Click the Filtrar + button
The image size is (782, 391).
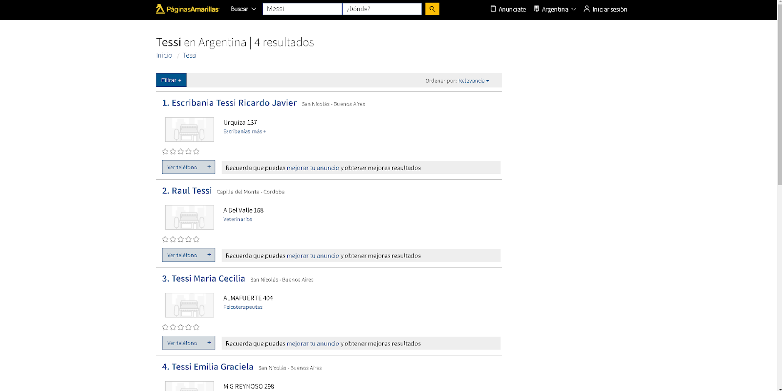pyautogui.click(x=171, y=80)
